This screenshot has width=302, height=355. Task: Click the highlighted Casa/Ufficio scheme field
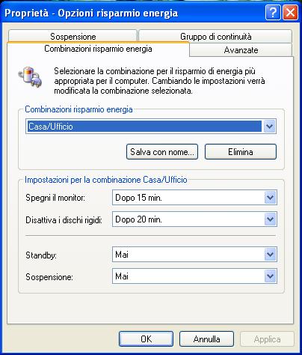coord(144,127)
